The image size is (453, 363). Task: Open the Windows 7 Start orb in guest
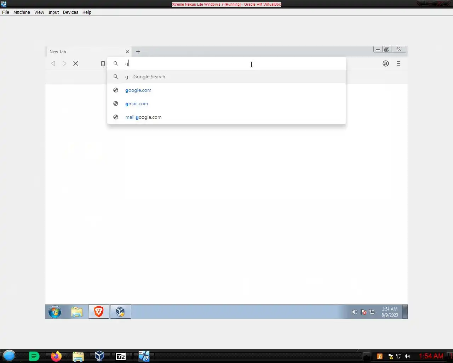click(55, 312)
